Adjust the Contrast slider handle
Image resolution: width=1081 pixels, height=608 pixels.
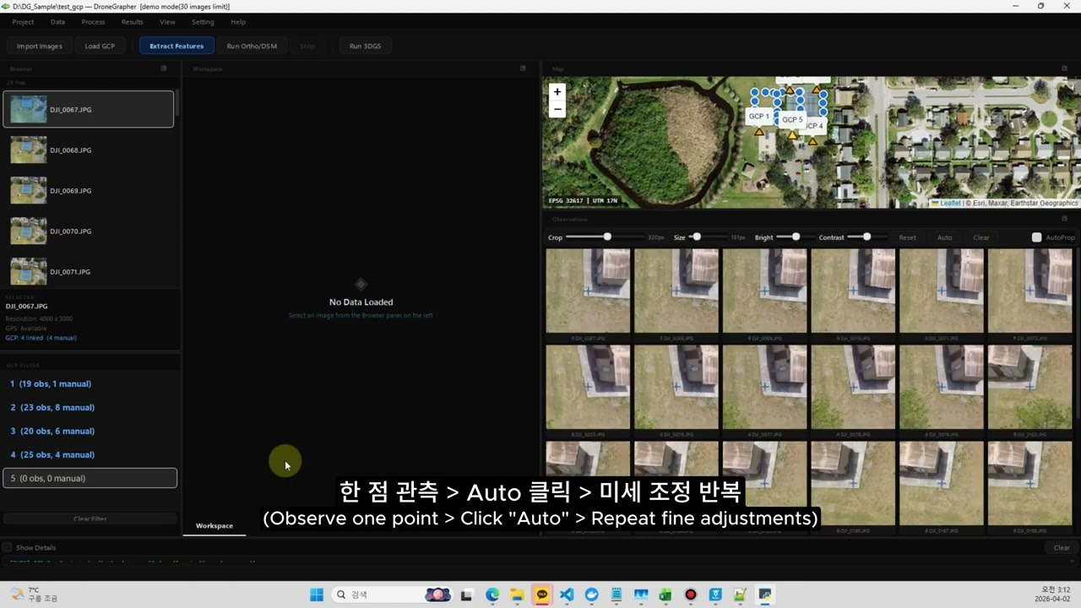coord(866,237)
